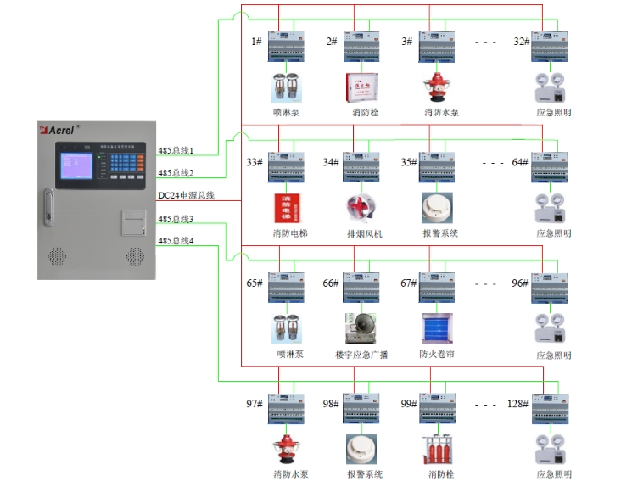Select the emergency light image under 64#
621x487 pixels.
pos(550,208)
